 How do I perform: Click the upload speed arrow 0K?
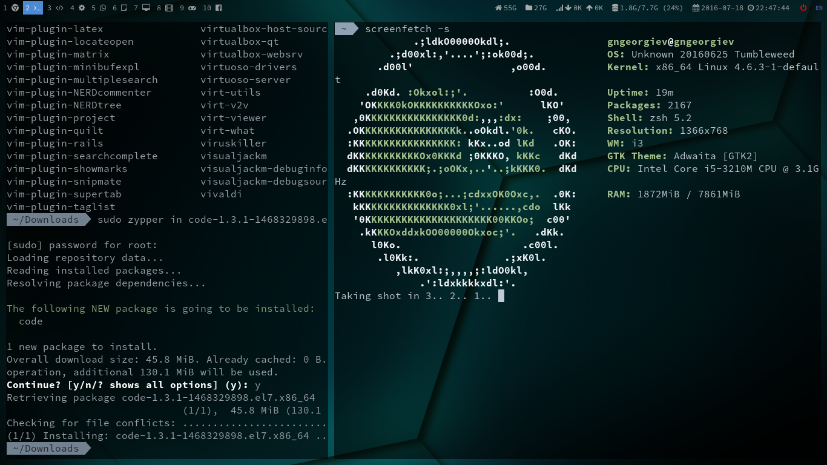595,8
